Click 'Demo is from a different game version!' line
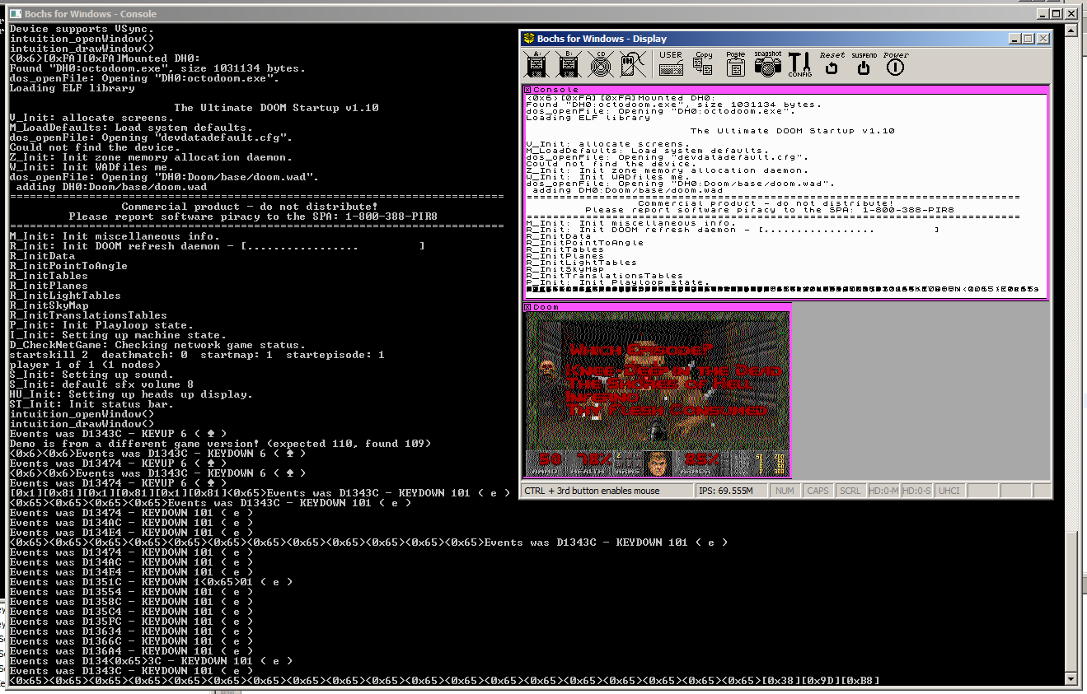The width and height of the screenshot is (1087, 694). click(x=220, y=444)
